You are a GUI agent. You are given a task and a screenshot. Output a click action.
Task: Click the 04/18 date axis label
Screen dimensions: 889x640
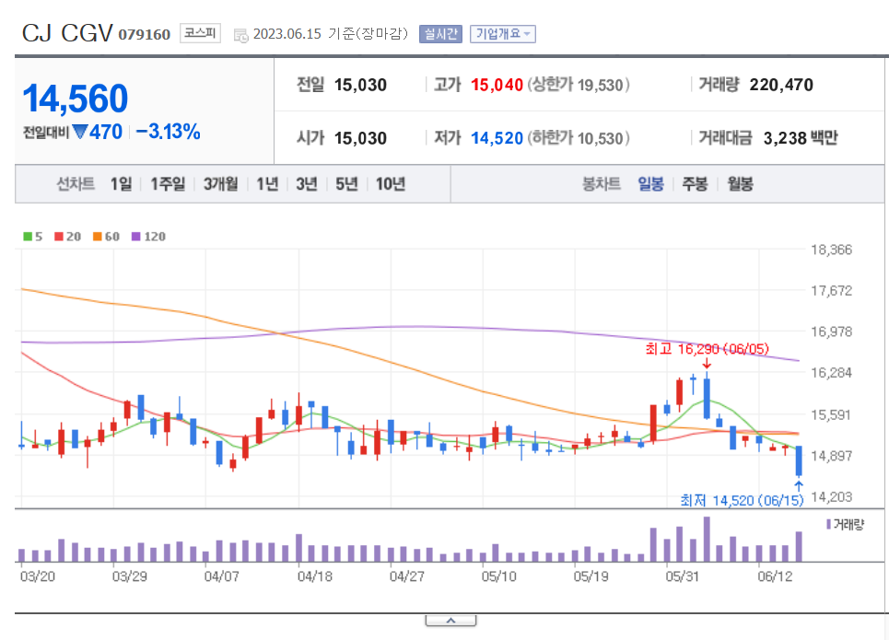(315, 576)
